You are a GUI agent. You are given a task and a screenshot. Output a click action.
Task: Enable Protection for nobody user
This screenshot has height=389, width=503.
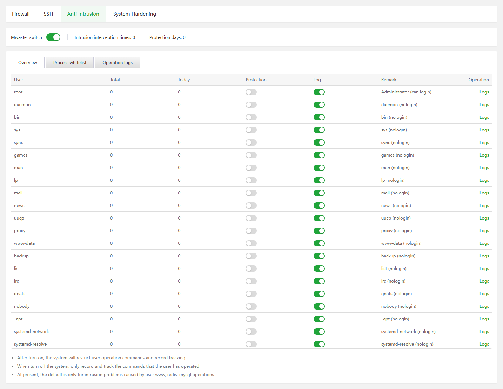tap(251, 306)
